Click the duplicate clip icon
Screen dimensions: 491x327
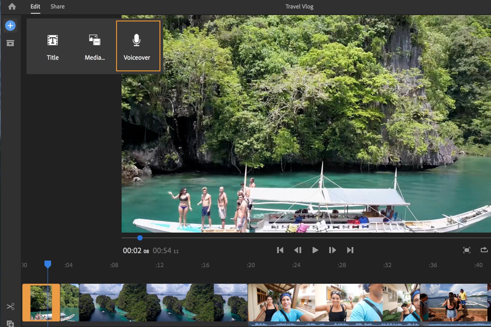(x=10, y=324)
